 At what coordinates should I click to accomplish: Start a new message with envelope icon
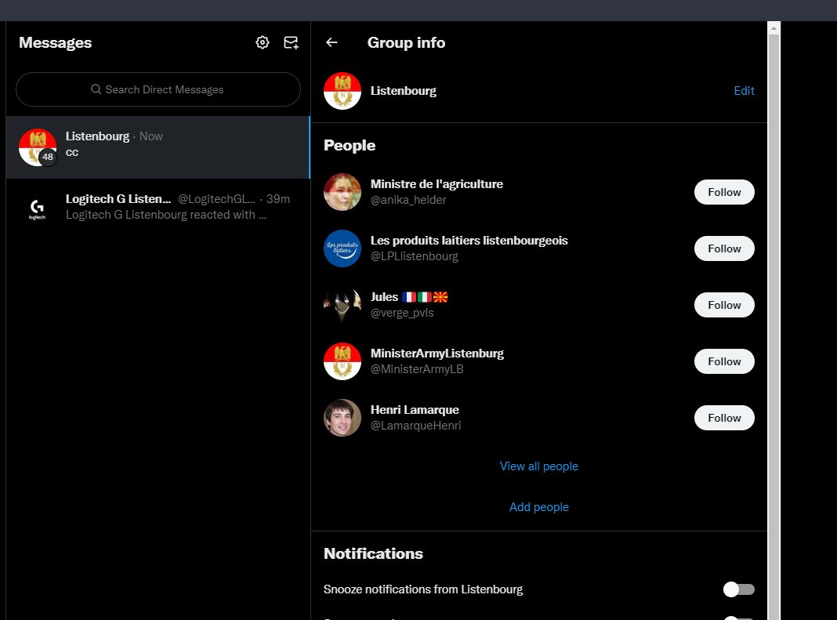[x=291, y=43]
